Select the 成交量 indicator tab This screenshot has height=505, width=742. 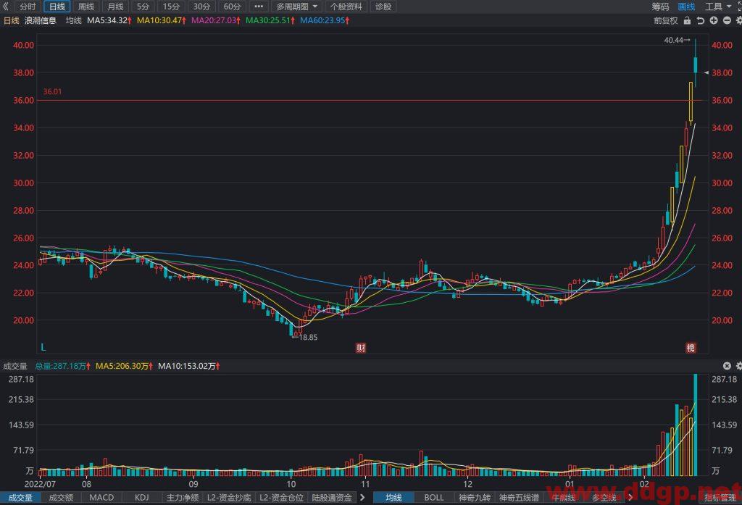point(20,498)
